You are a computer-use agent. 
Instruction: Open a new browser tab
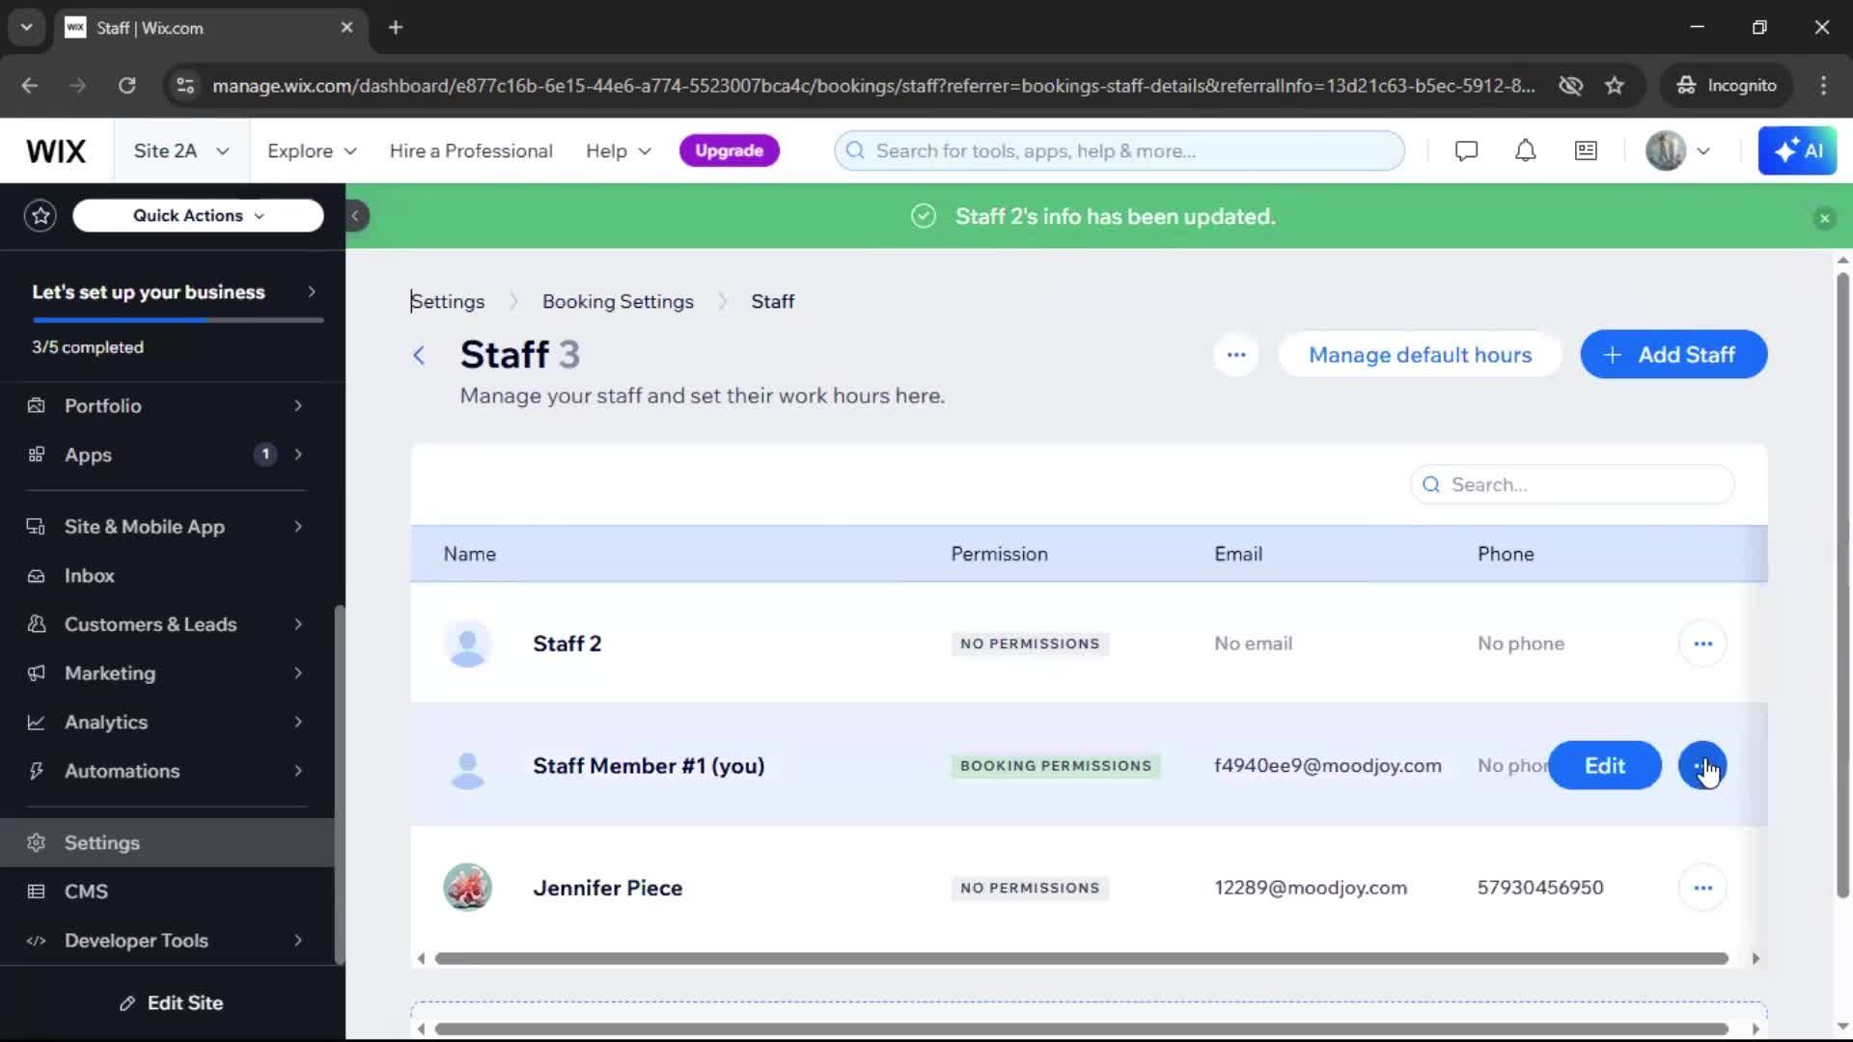396,28
